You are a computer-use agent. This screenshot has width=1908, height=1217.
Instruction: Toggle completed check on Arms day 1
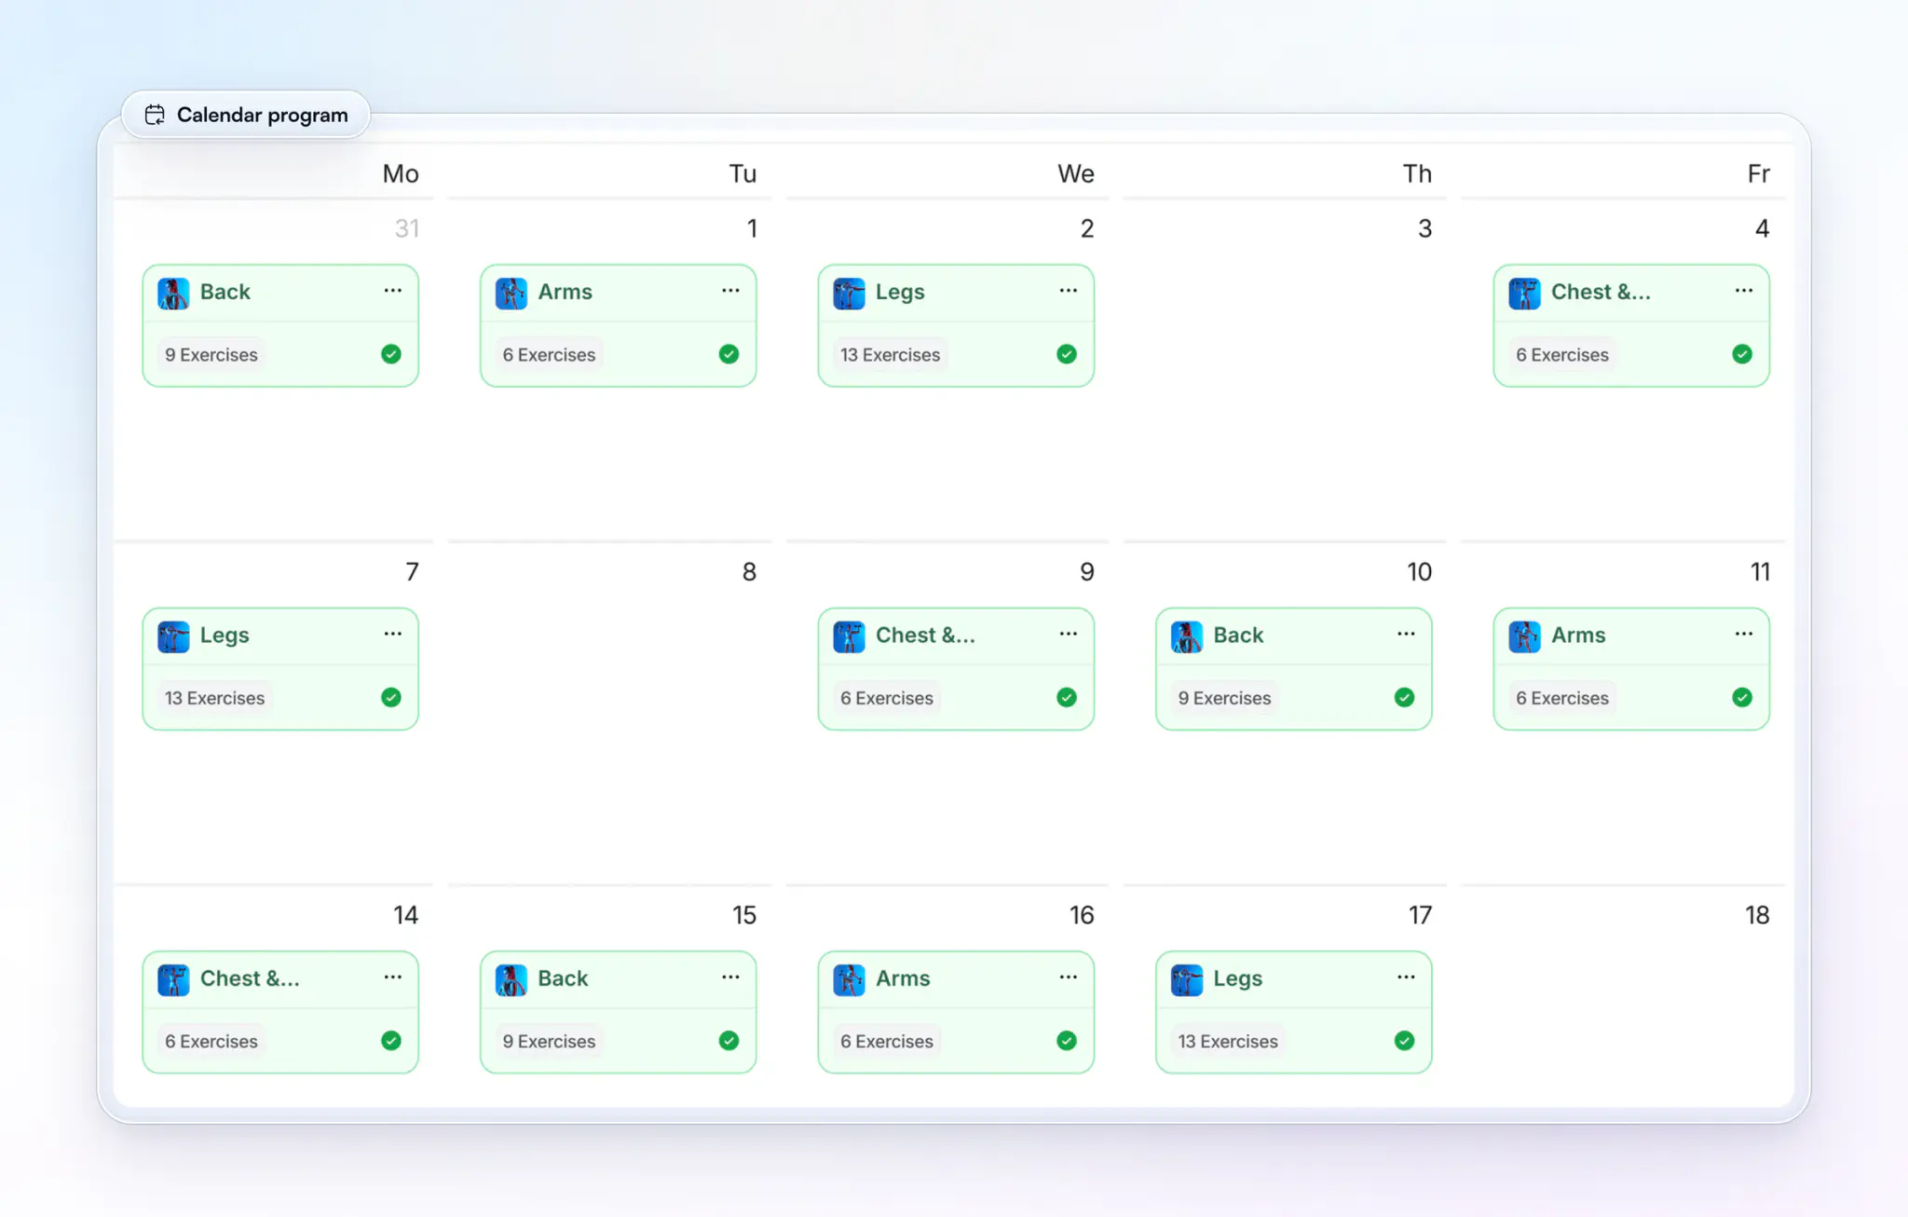tap(729, 354)
